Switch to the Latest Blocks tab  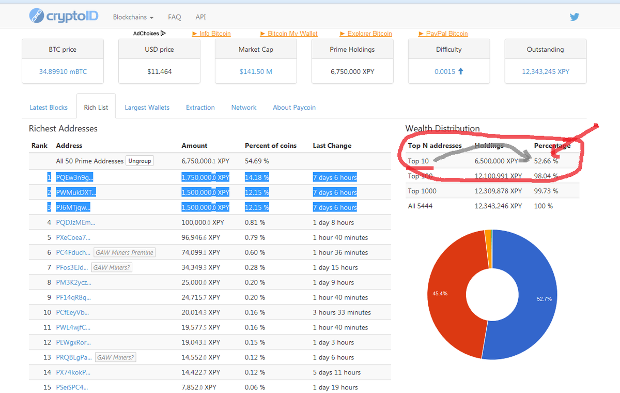point(49,108)
